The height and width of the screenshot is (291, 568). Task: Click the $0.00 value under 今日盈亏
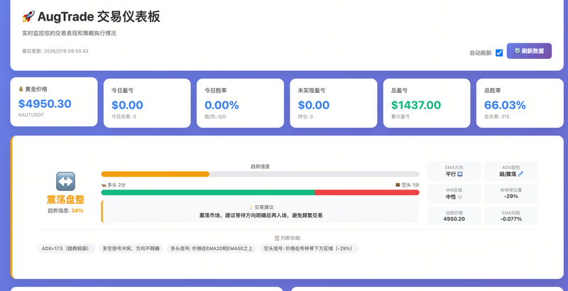point(127,105)
